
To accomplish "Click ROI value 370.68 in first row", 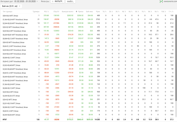I will (46, 16).
